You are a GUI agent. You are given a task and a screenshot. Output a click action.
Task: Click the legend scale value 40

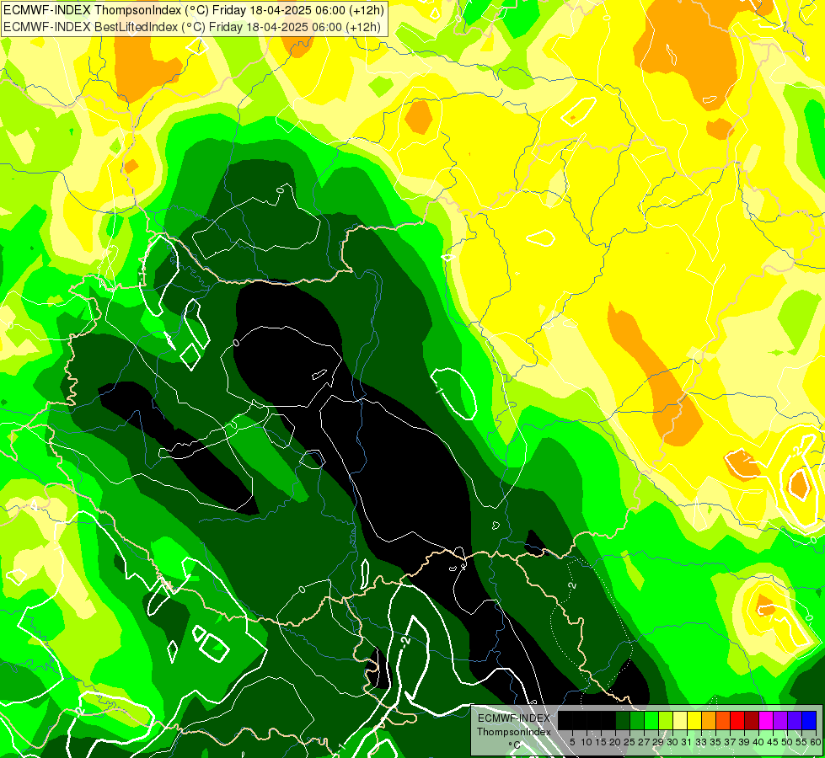click(x=758, y=742)
